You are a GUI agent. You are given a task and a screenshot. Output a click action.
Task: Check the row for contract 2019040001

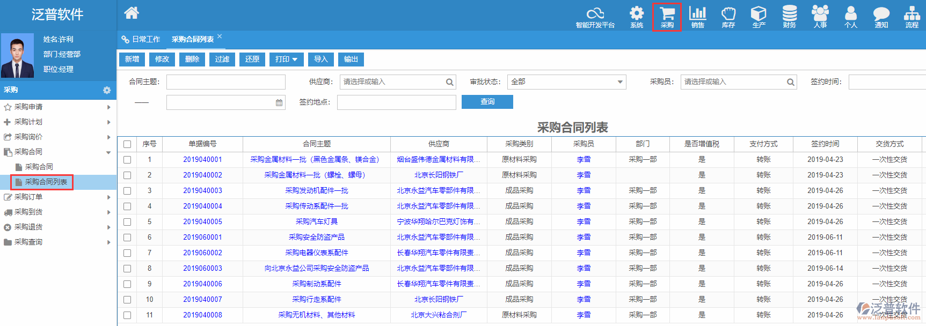[x=127, y=160]
